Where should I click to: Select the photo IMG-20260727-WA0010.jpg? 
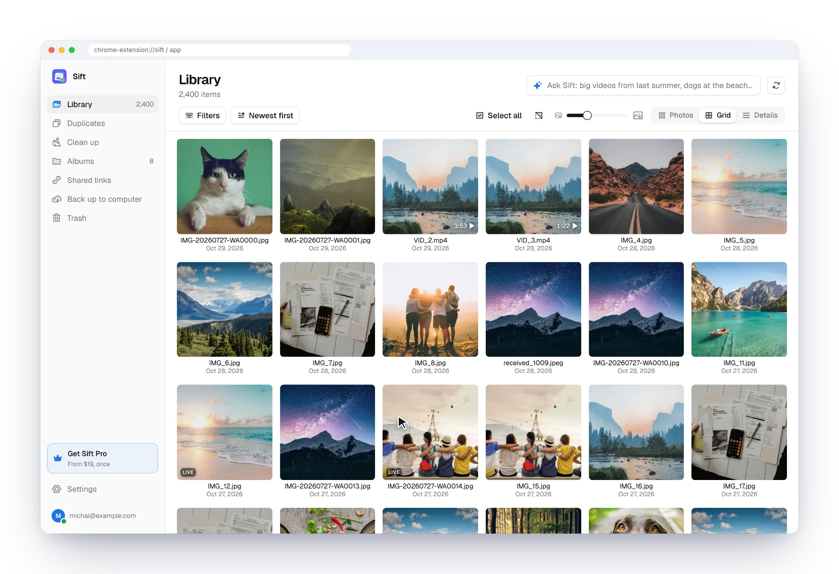pos(636,309)
